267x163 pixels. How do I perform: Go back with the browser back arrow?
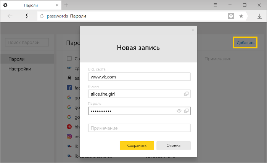pos(10,16)
